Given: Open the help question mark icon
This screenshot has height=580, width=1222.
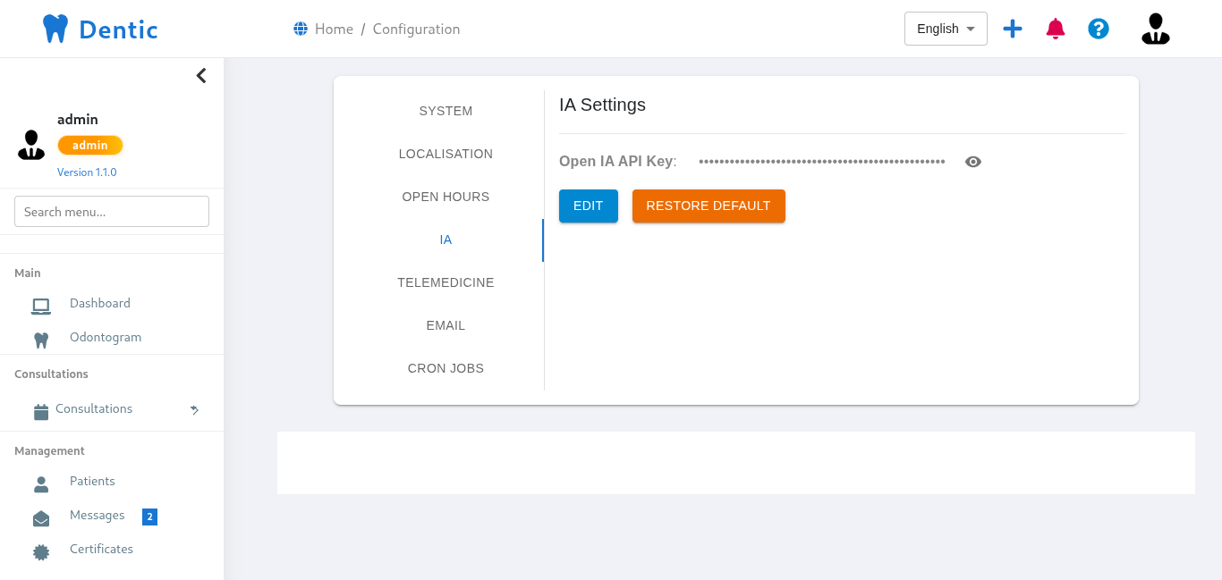Looking at the screenshot, I should click(1099, 29).
